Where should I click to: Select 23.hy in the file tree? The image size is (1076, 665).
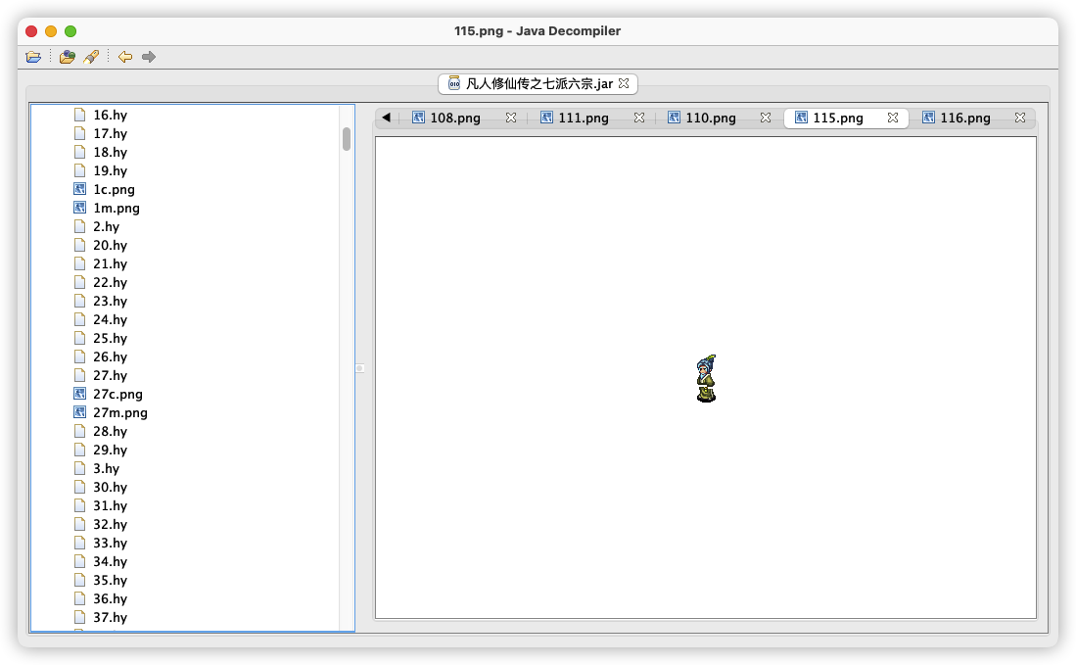[x=110, y=301]
